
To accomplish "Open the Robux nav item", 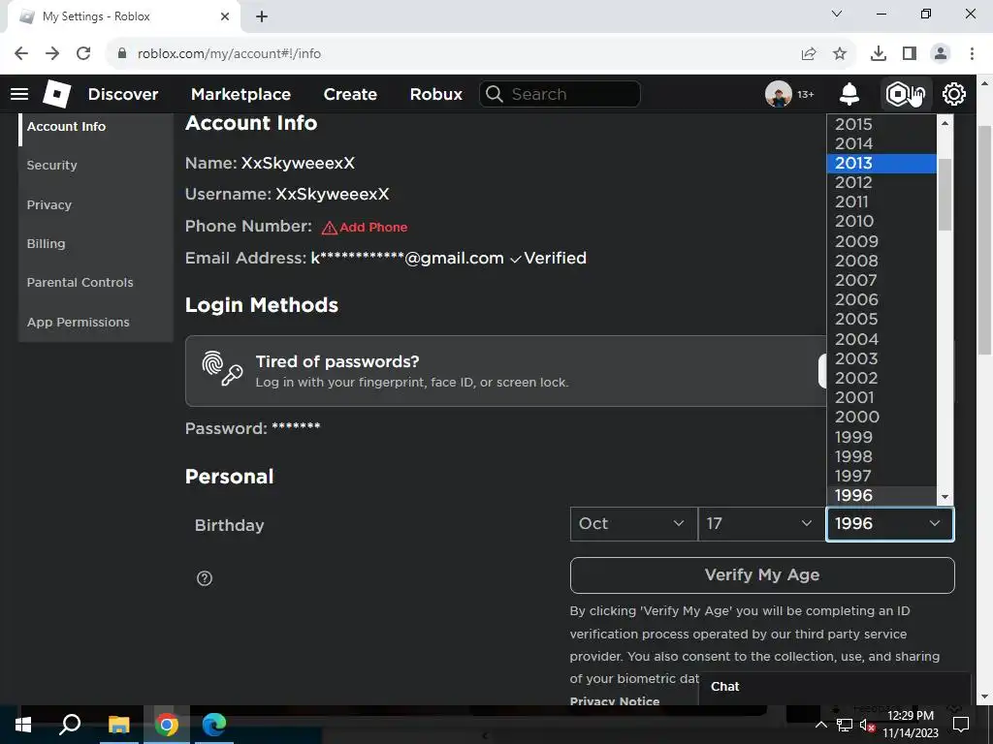I will pos(435,94).
